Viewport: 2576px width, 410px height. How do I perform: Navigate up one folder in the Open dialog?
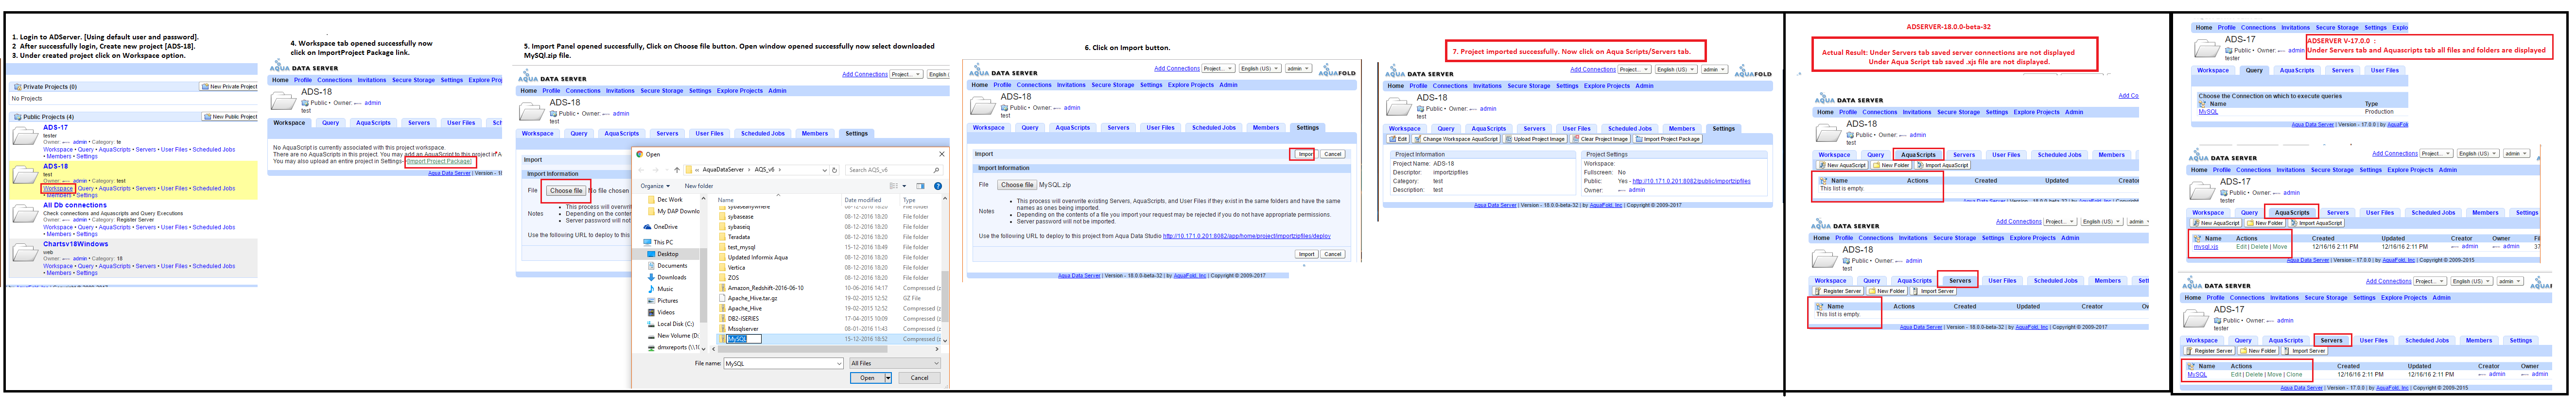coord(677,170)
